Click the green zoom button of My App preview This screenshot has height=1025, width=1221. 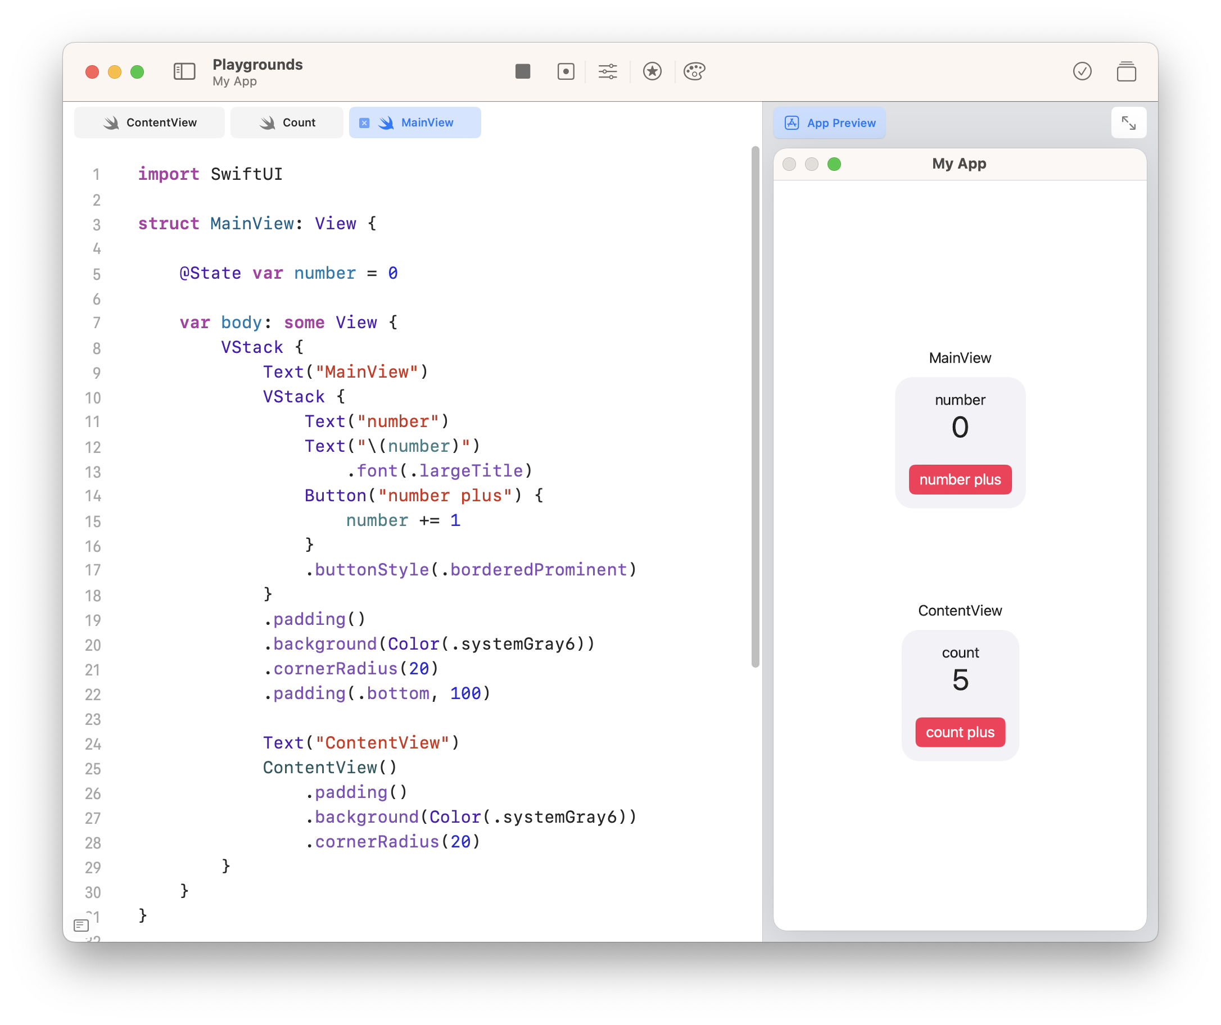(834, 164)
